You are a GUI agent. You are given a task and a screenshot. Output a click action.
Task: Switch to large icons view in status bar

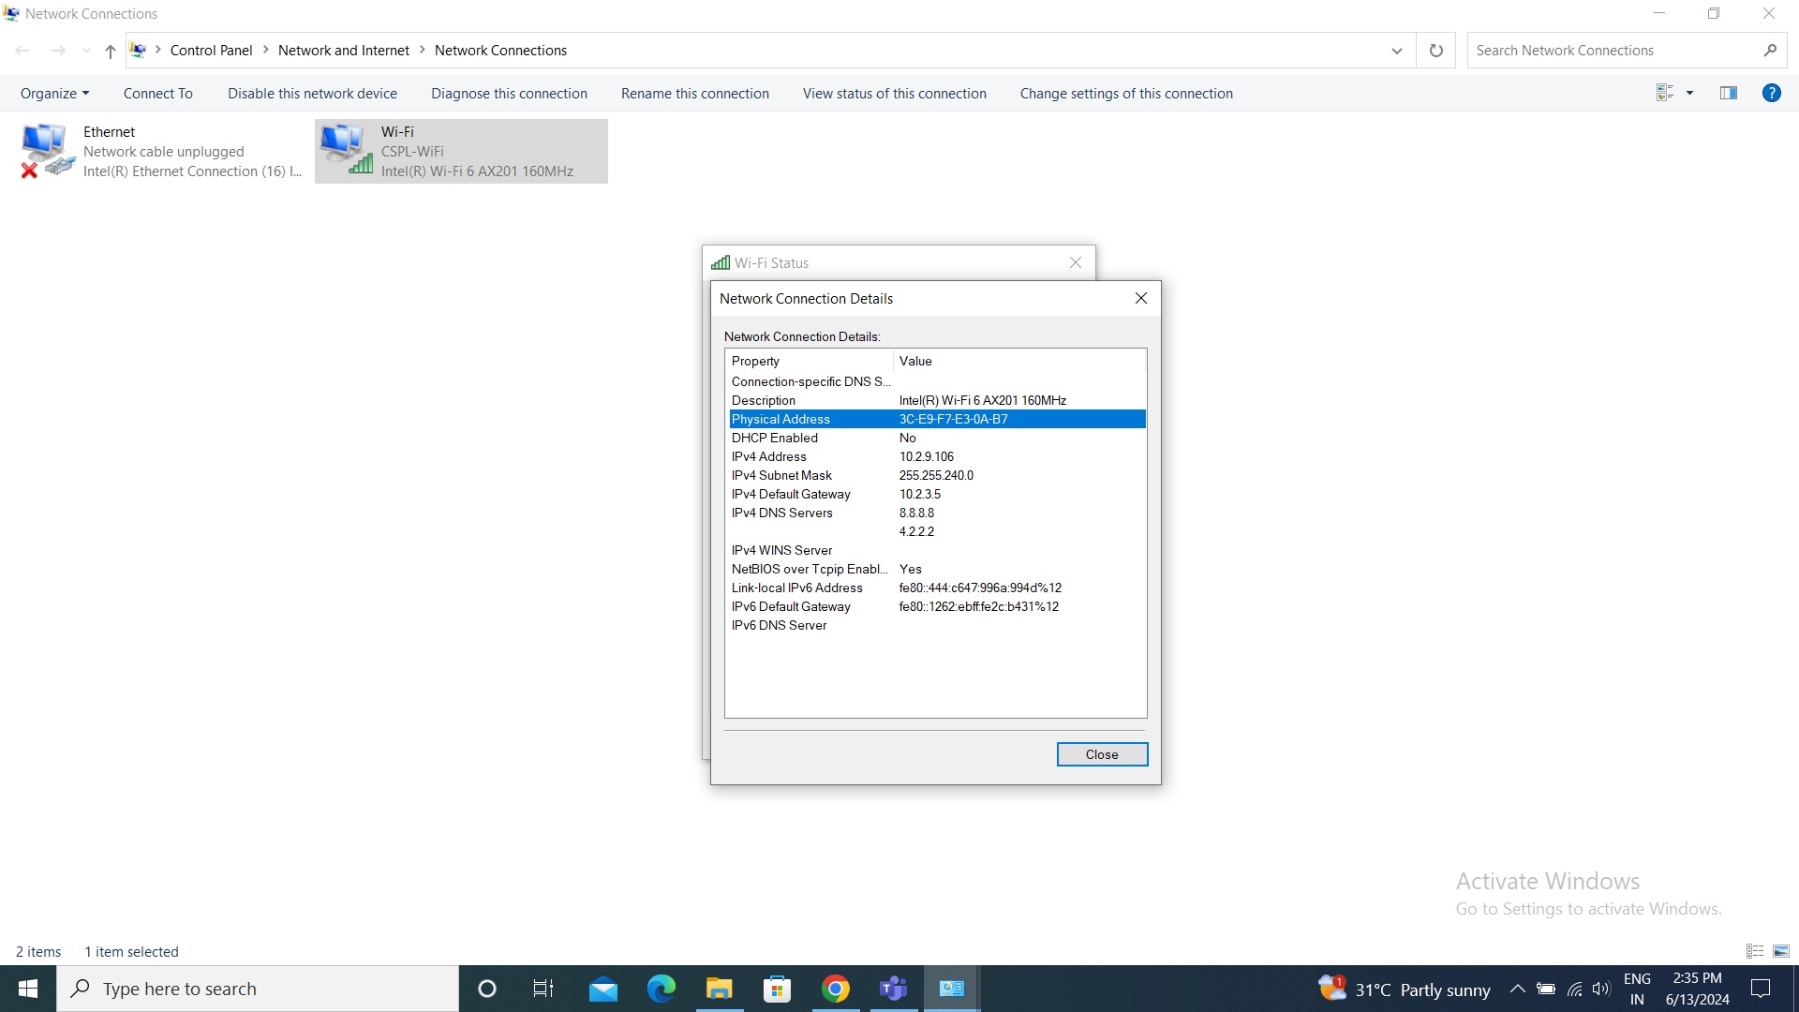1781,951
